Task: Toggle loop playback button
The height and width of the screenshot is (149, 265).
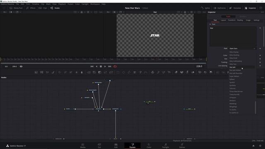Action: 115,67
